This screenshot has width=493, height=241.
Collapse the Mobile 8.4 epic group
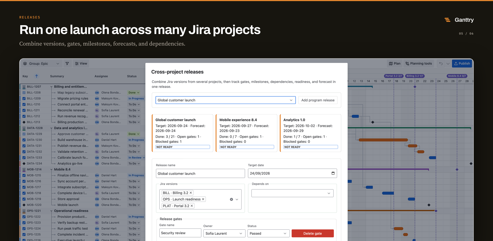[51, 170]
